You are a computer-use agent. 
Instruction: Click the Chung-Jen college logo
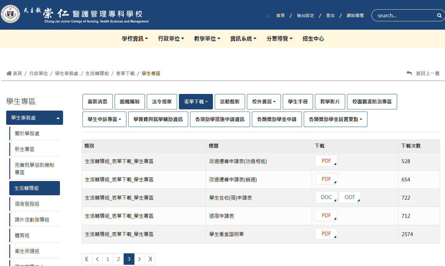click(11, 14)
